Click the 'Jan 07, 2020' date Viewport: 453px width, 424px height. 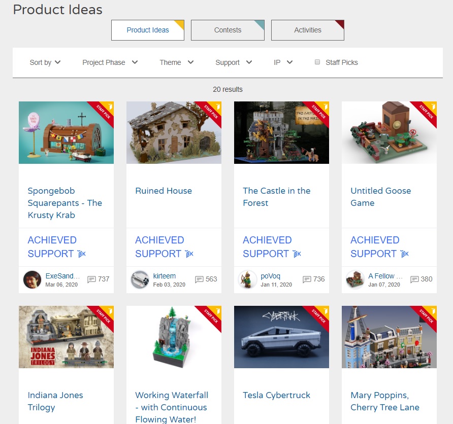pos(384,285)
